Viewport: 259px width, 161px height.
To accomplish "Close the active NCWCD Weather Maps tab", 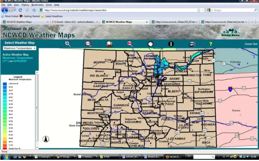I will (x=147, y=22).
